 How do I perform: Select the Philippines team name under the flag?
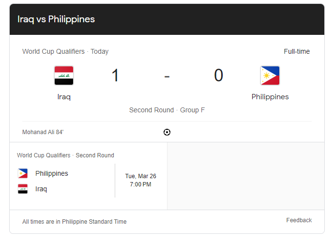[x=270, y=97]
